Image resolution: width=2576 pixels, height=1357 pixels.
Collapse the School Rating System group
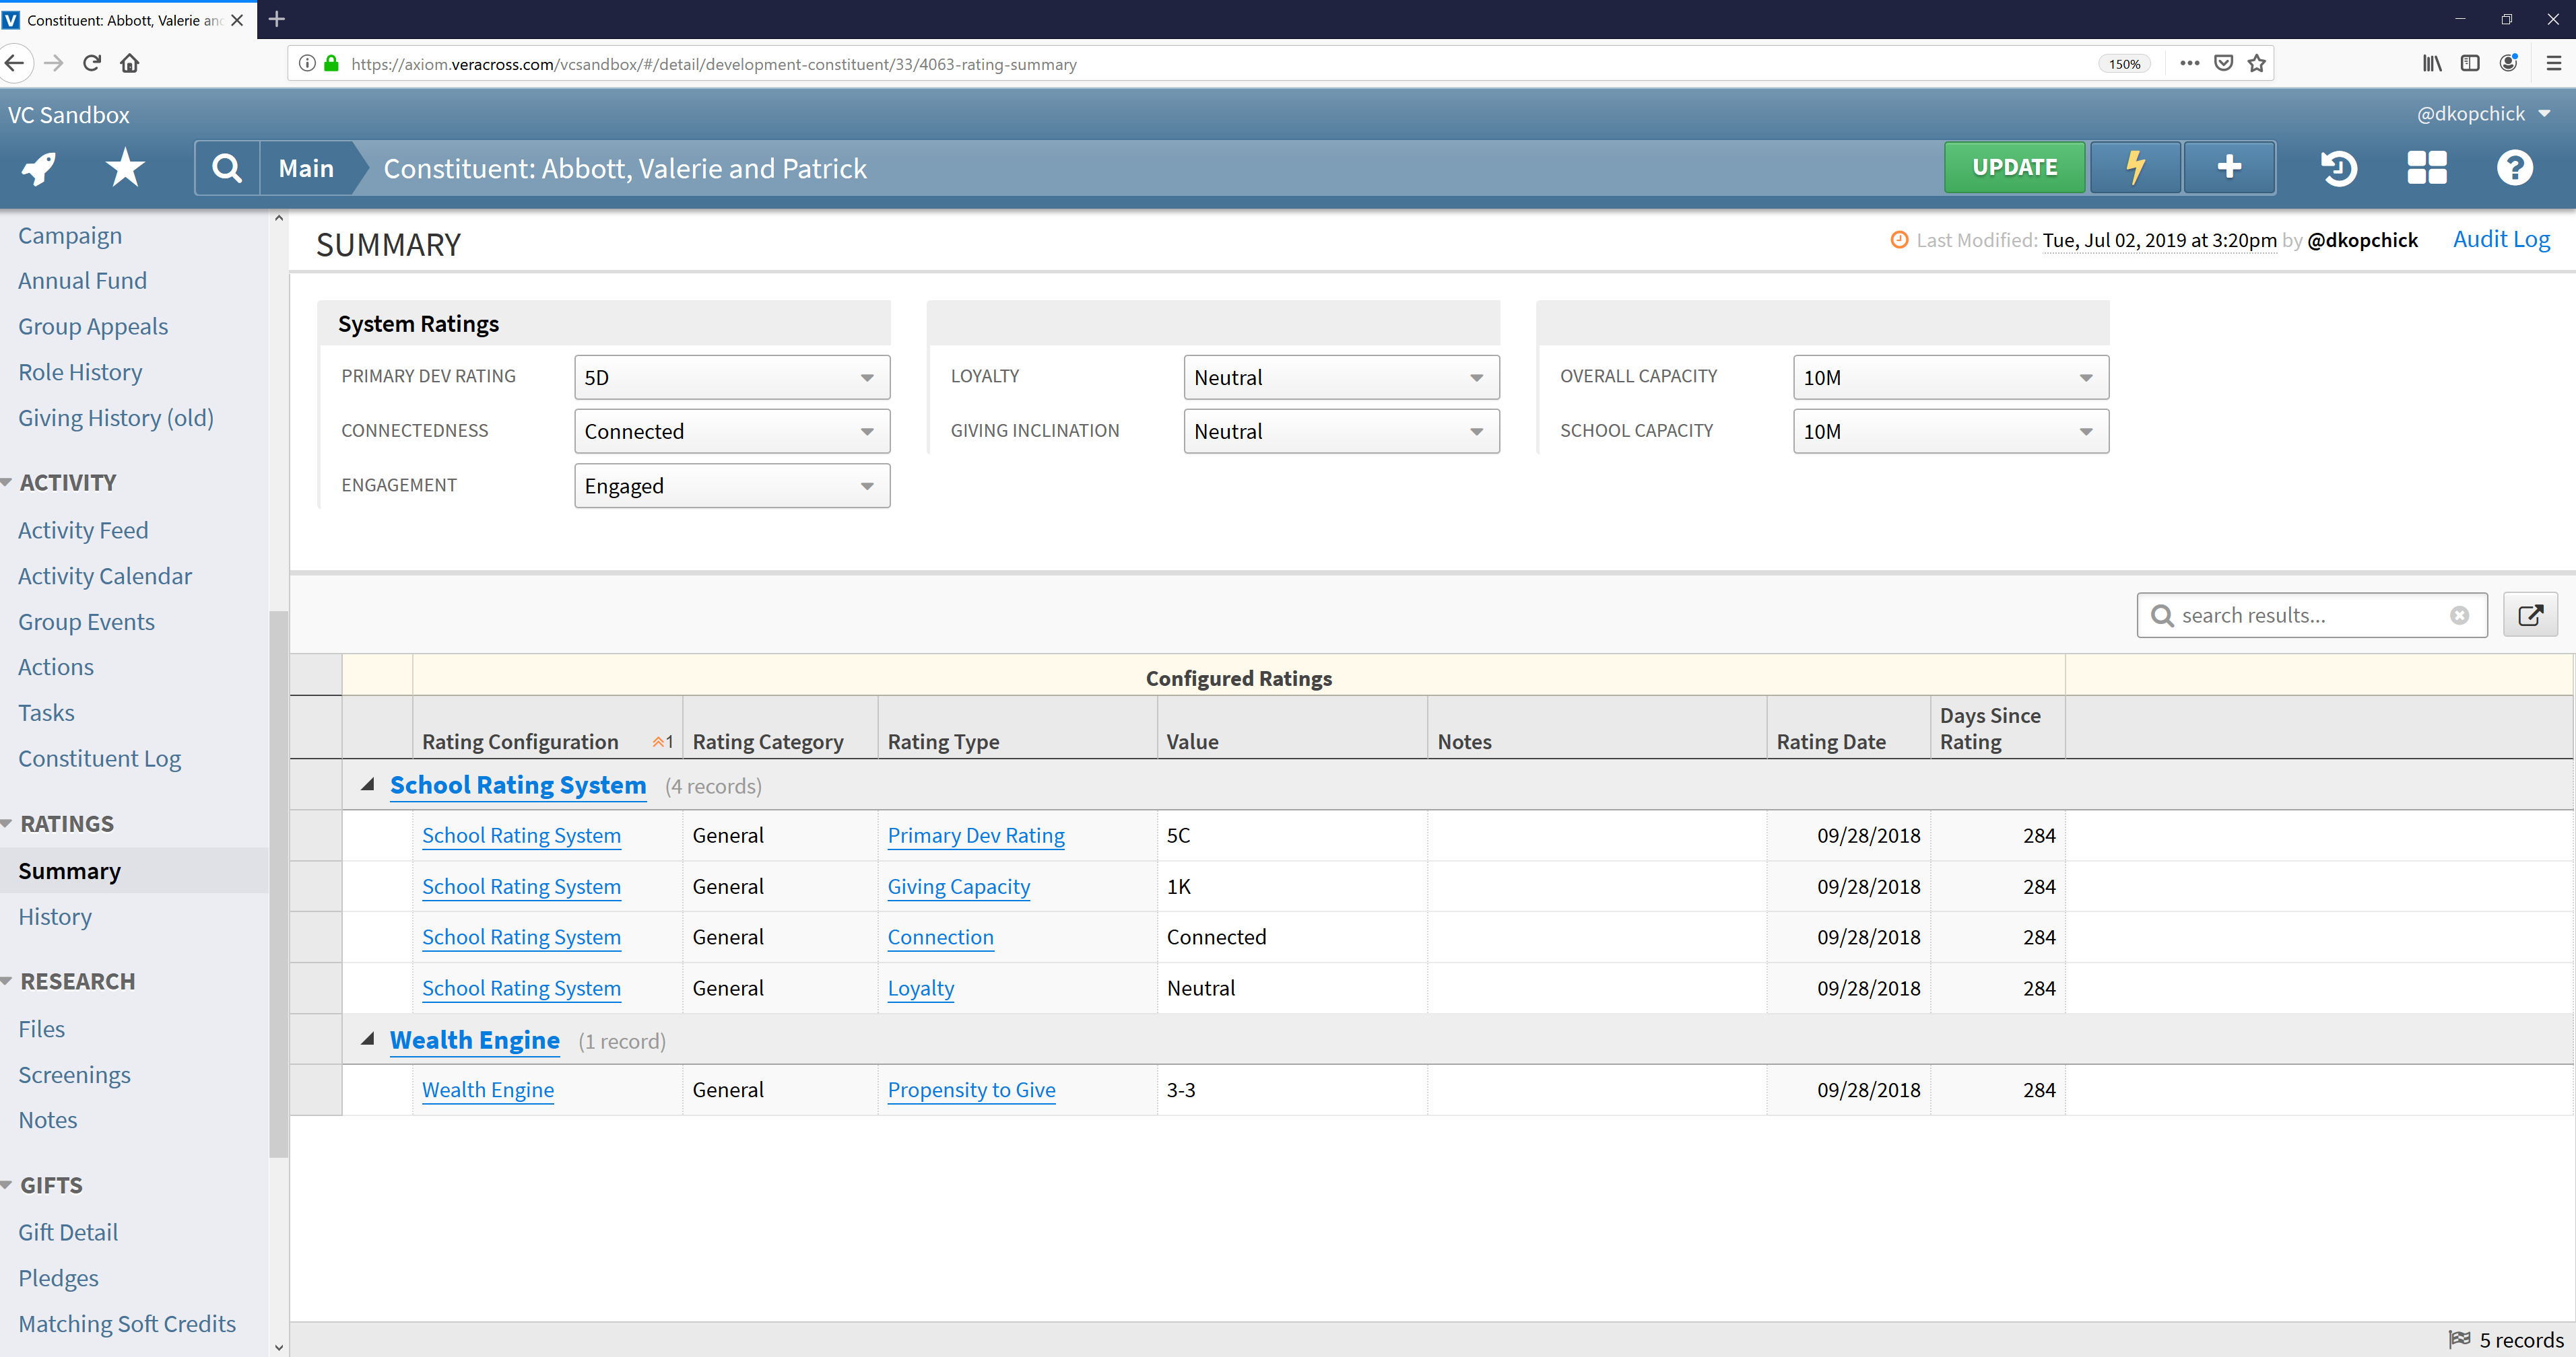368,786
